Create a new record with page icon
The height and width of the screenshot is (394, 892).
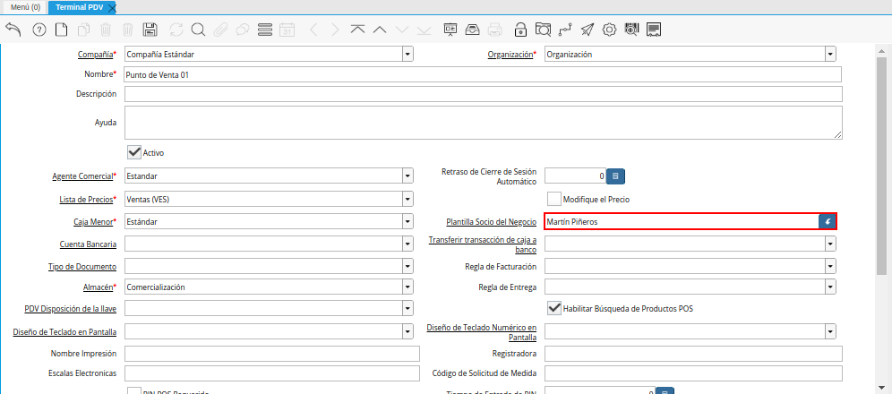coord(61,30)
